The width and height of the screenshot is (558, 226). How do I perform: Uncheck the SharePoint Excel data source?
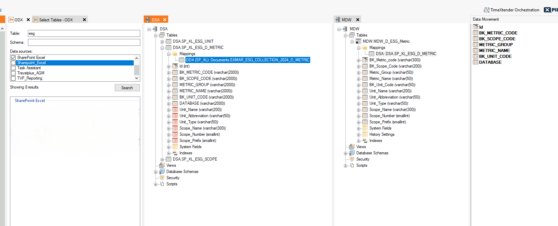(13, 58)
